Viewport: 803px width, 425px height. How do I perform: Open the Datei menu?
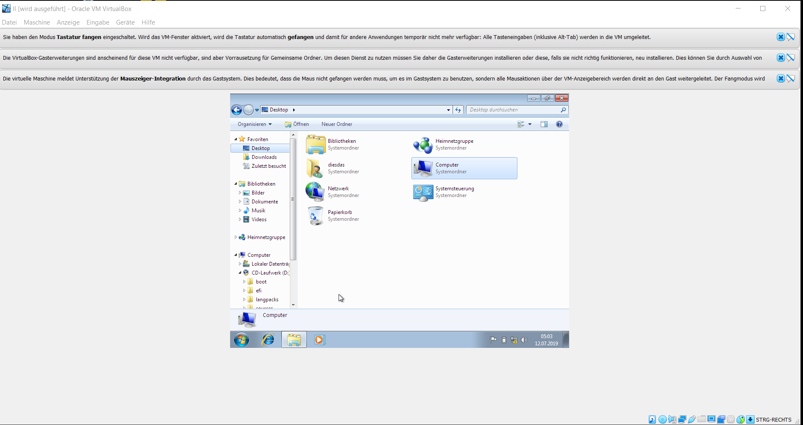[9, 22]
